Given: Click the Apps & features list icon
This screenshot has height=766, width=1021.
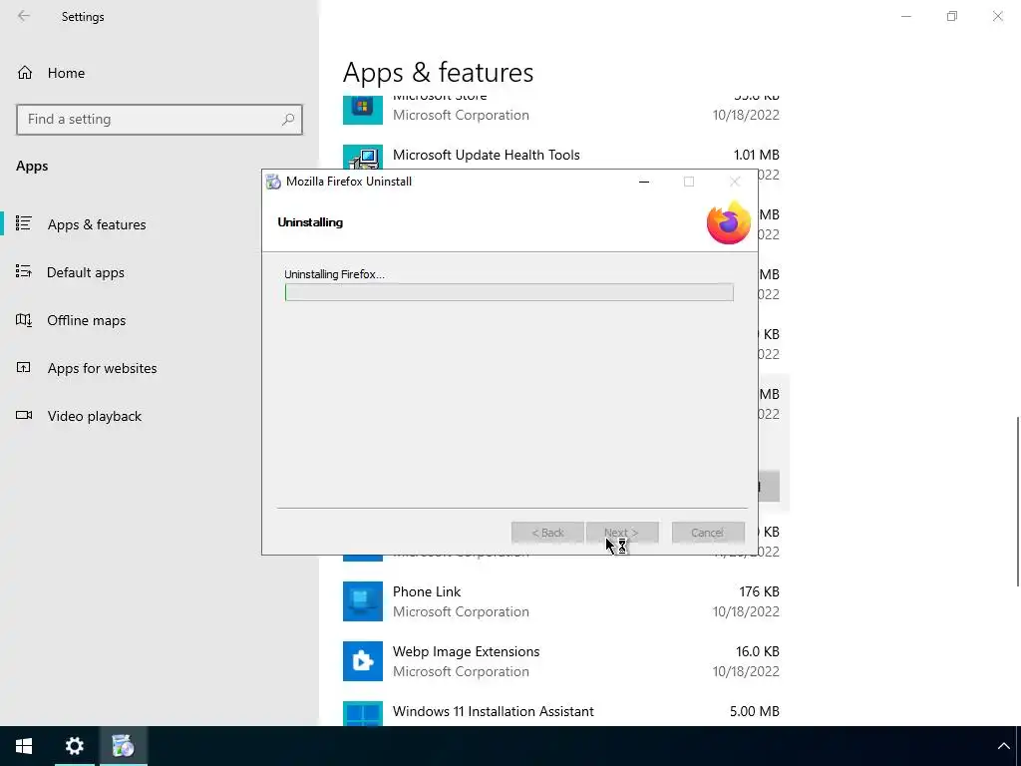Looking at the screenshot, I should [24, 223].
